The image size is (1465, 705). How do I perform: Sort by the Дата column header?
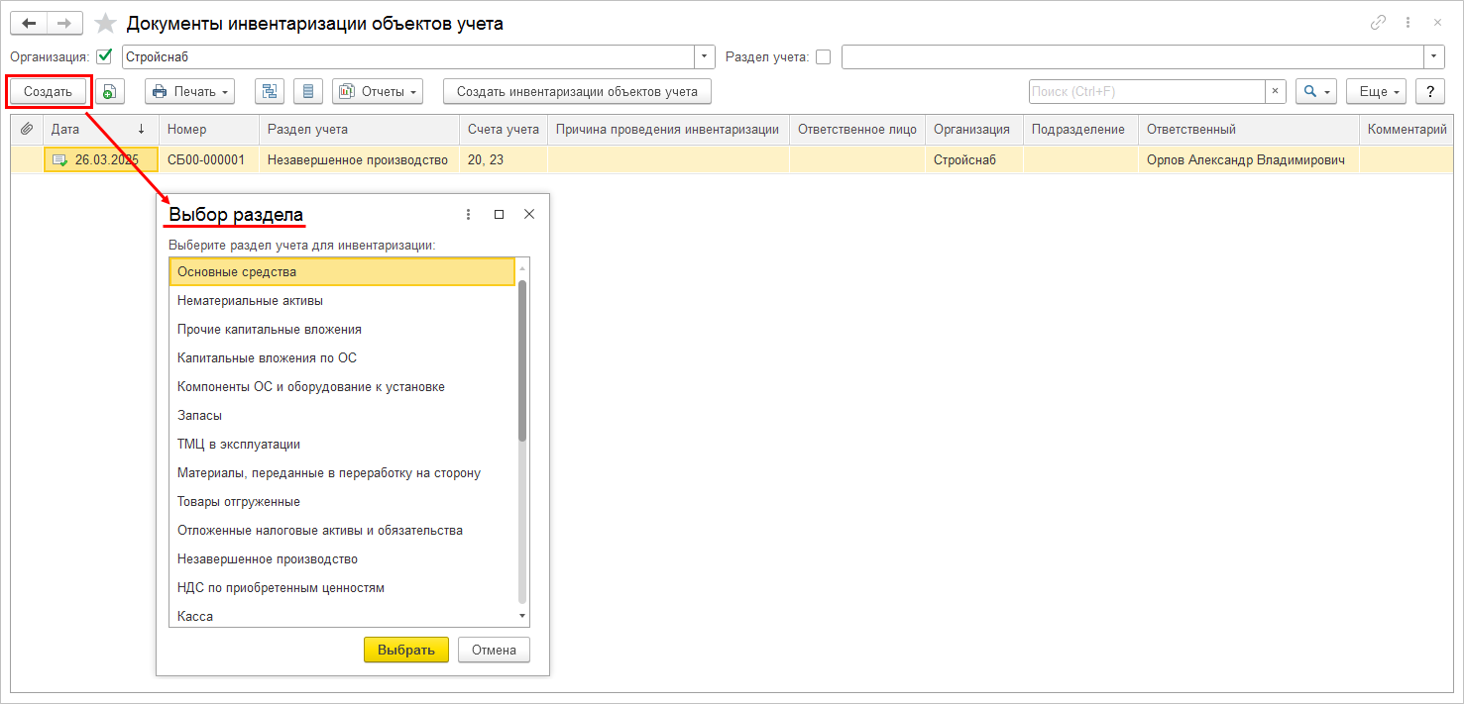tap(100, 130)
